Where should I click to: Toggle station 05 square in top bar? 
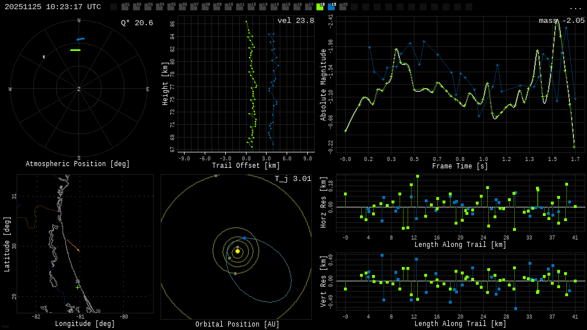pos(171,7)
